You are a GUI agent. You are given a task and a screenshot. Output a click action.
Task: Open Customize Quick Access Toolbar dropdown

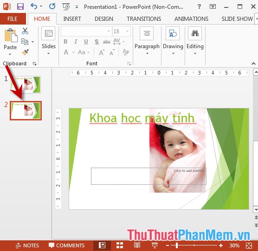(x=77, y=7)
